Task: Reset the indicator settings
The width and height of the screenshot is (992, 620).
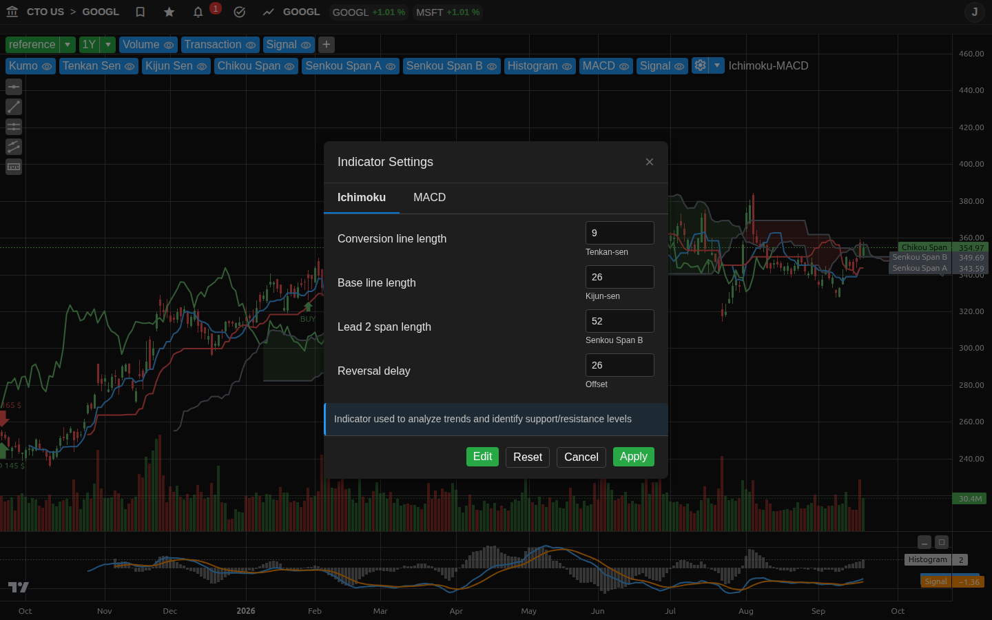Action: [x=528, y=457]
